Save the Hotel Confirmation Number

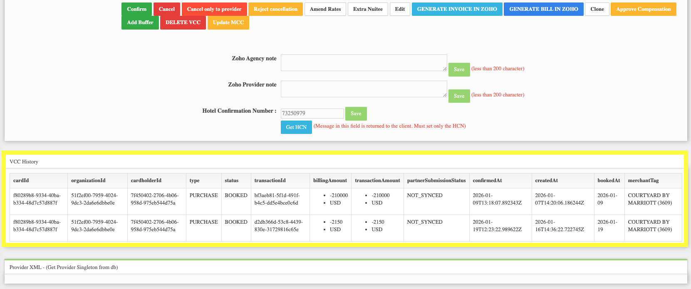click(356, 114)
